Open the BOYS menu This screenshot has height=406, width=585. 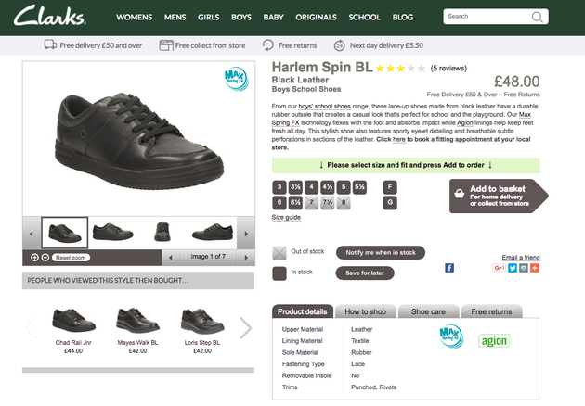[x=241, y=17]
